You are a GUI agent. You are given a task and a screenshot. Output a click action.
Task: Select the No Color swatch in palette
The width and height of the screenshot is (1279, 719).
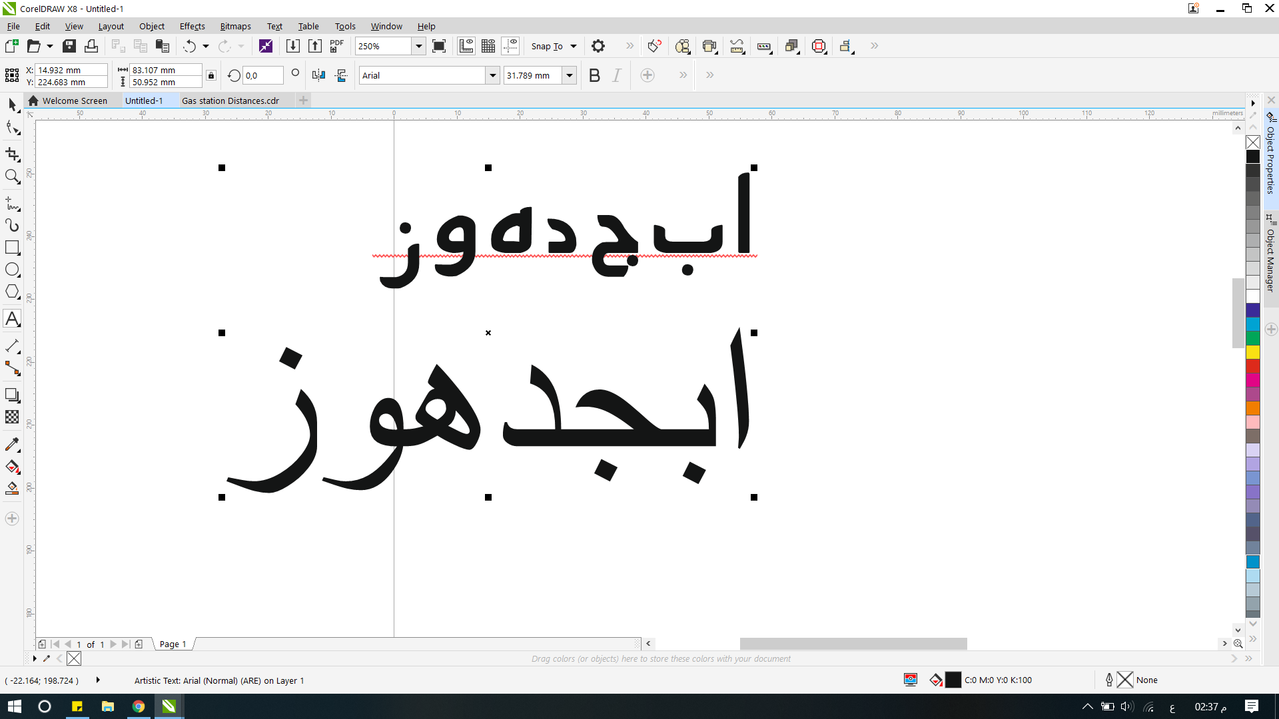[x=1253, y=142]
